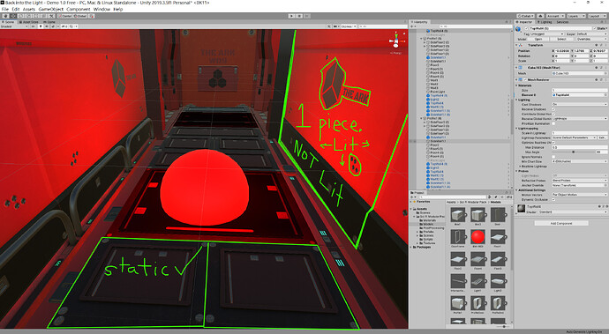Click the Pause button

click(x=299, y=16)
